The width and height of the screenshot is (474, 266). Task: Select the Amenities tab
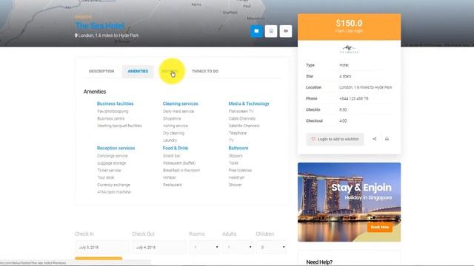(138, 71)
